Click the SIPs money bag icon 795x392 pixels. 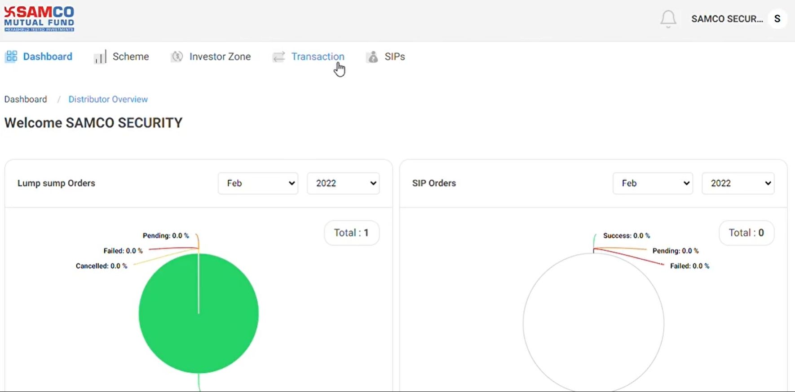(372, 57)
